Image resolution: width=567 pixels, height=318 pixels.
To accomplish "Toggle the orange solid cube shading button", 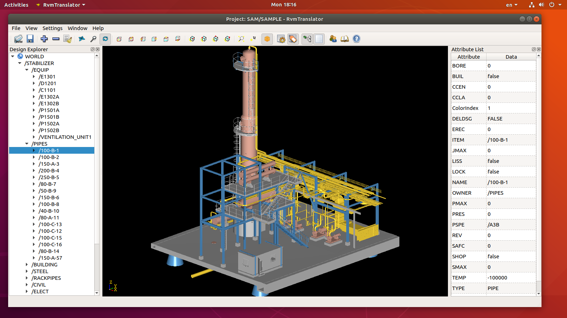I will click(267, 39).
